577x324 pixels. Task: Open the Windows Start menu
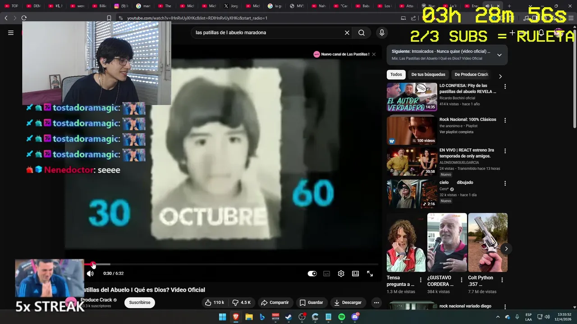(222, 317)
